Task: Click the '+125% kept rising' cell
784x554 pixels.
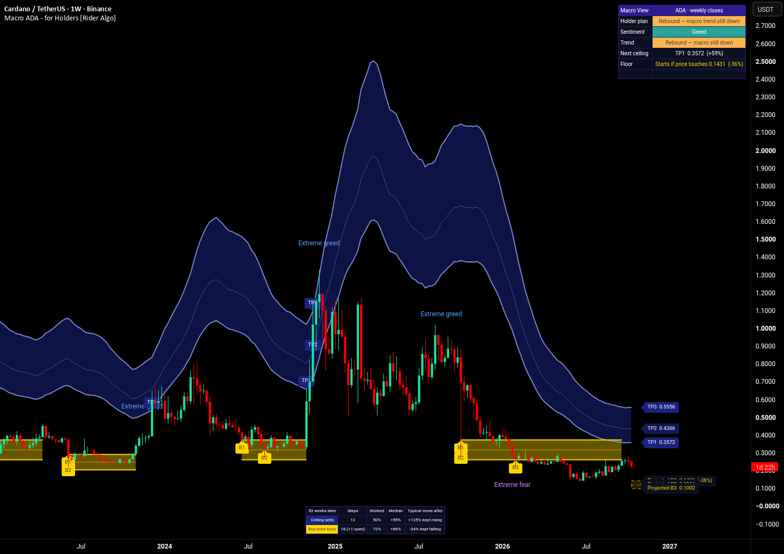Action: (x=425, y=520)
